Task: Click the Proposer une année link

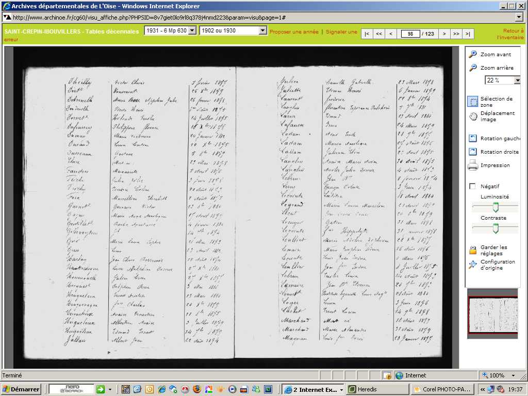Action: (x=294, y=32)
